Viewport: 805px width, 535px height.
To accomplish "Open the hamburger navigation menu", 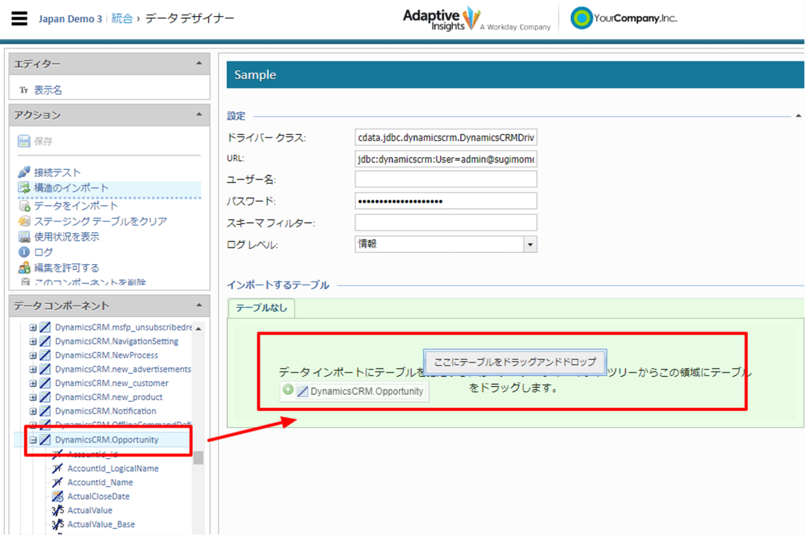I will pos(19,18).
